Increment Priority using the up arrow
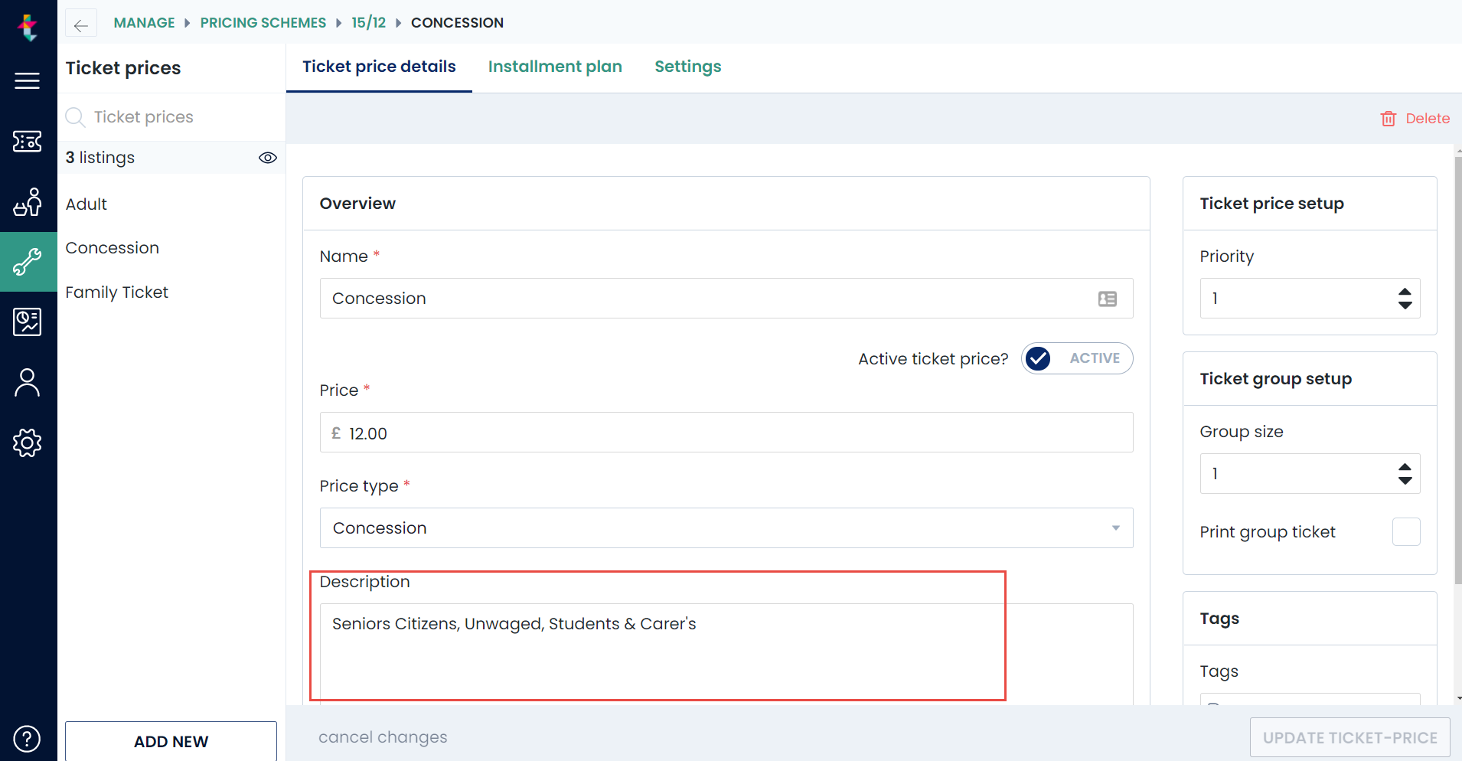Image resolution: width=1462 pixels, height=761 pixels. click(x=1405, y=292)
